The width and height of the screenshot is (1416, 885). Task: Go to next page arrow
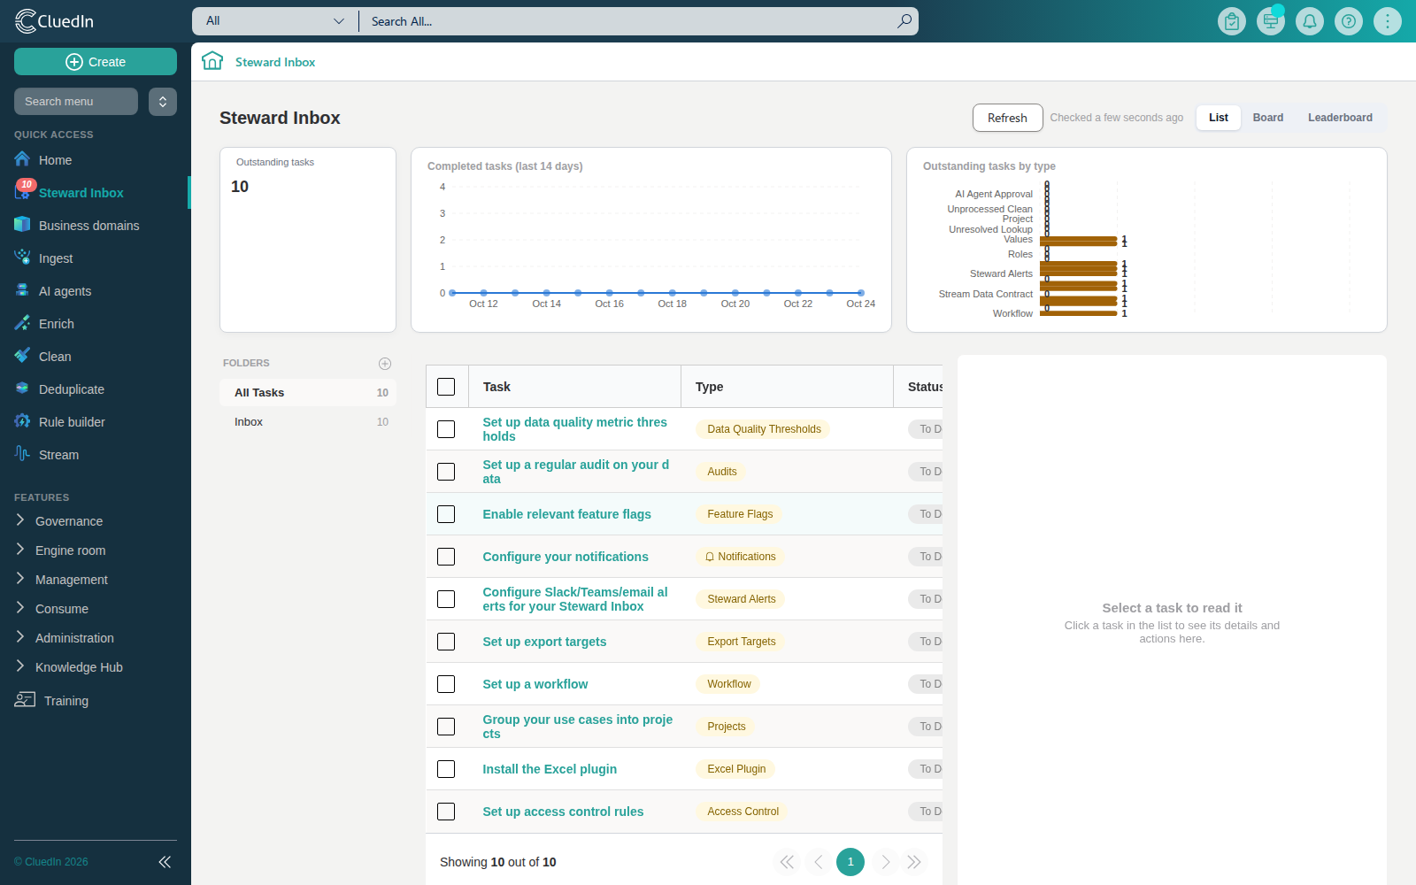[x=885, y=862]
